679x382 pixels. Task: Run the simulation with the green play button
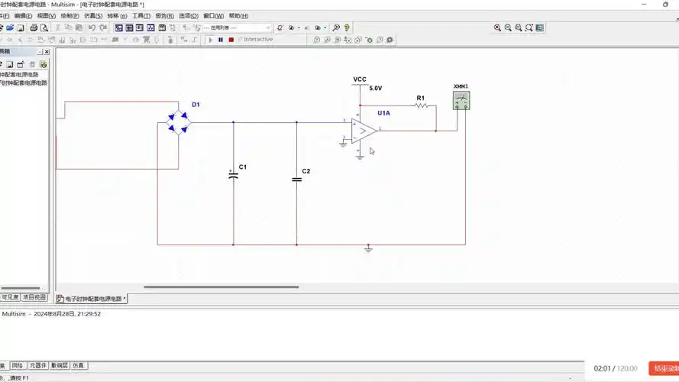[x=211, y=40]
